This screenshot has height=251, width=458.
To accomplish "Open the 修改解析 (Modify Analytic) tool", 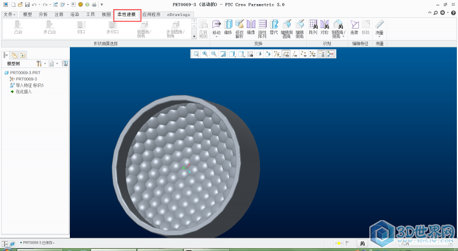I will coord(239,29).
